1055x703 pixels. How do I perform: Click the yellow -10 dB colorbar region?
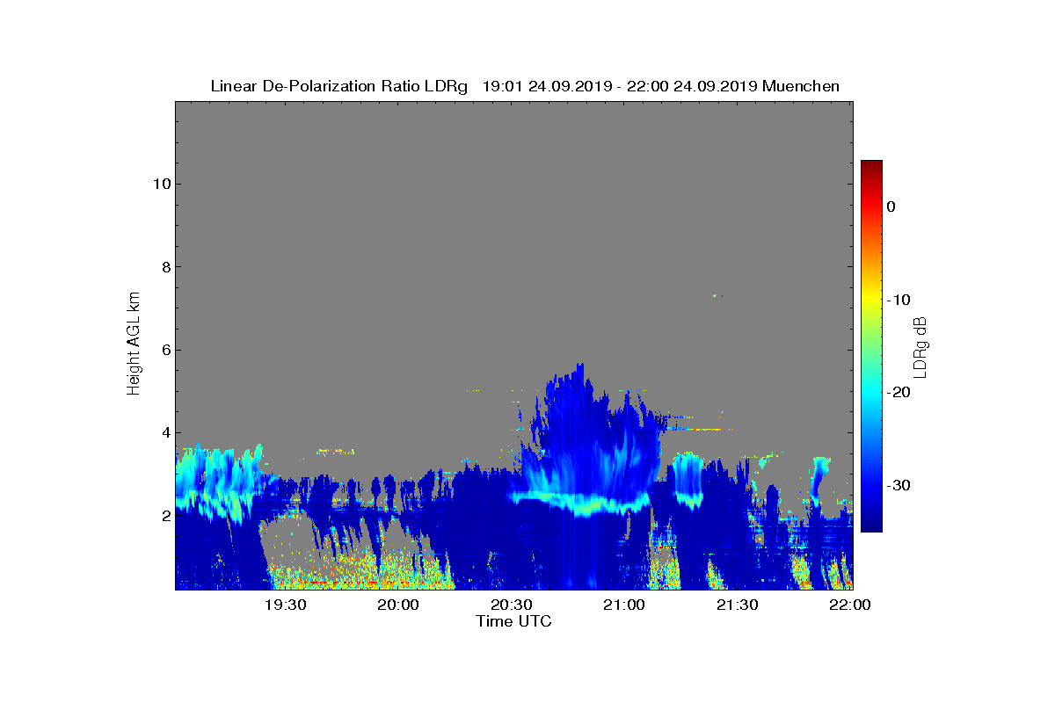point(871,300)
